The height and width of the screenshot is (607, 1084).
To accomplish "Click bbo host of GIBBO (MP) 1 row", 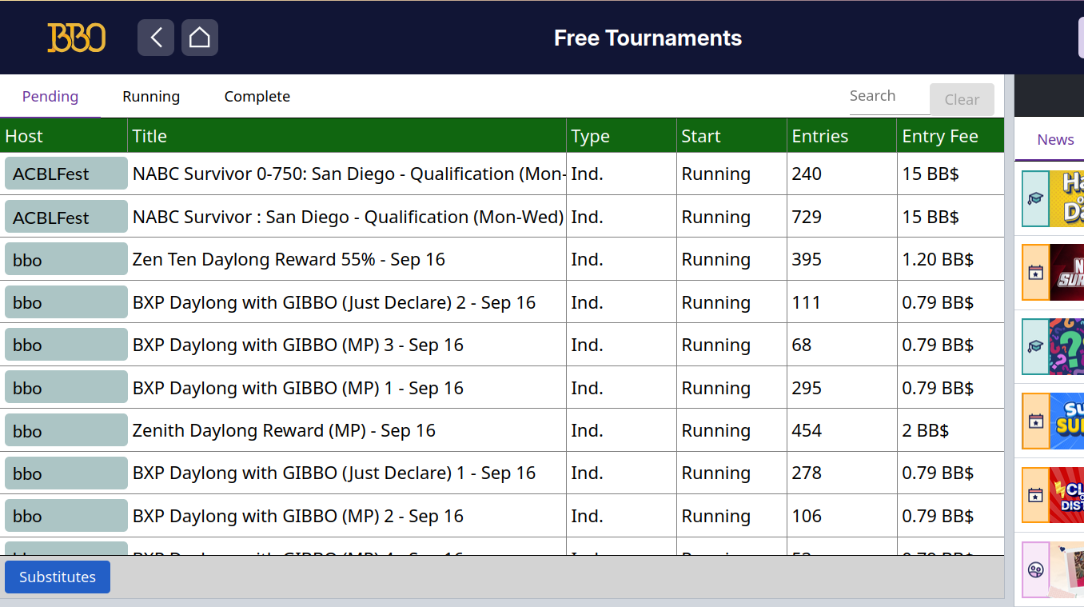I will pyautogui.click(x=66, y=388).
